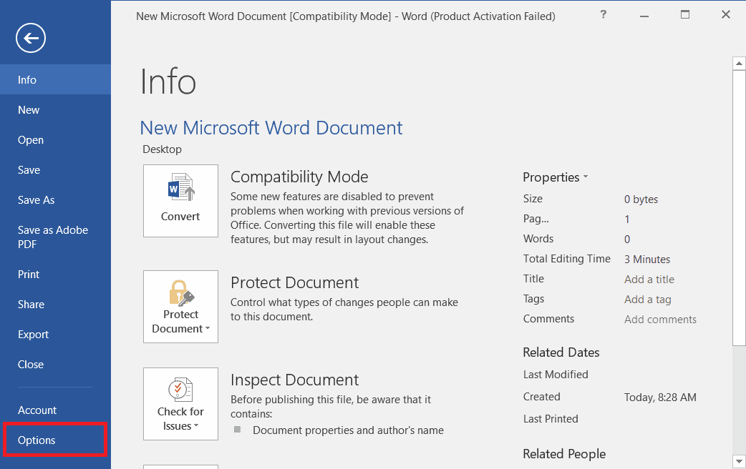Click the back arrow to exit Backstage

[x=31, y=38]
